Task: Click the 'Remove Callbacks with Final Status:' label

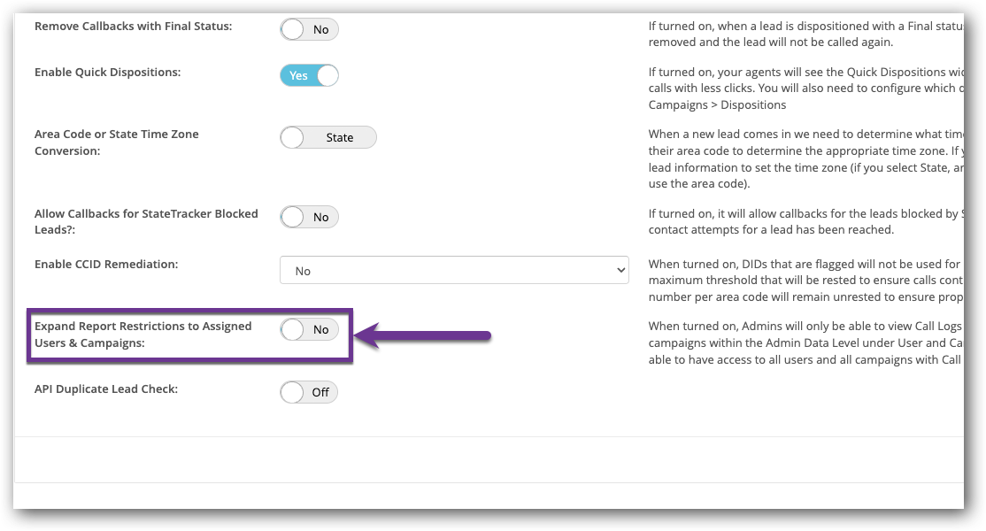Action: point(134,27)
